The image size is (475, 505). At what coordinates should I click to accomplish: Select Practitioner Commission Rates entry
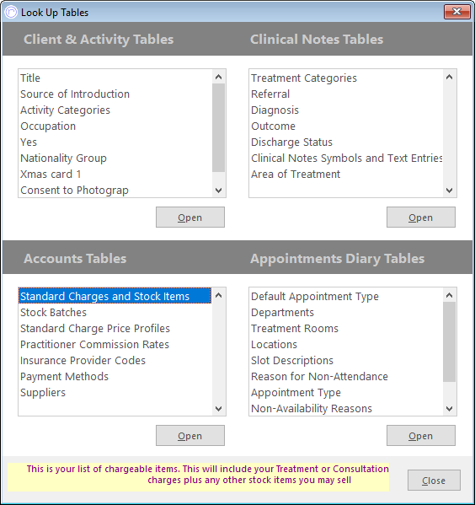(x=94, y=345)
